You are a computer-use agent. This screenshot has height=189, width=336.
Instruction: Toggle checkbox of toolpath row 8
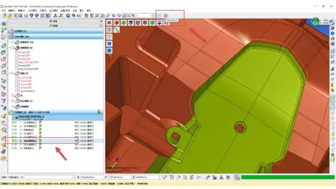[x=13, y=148]
